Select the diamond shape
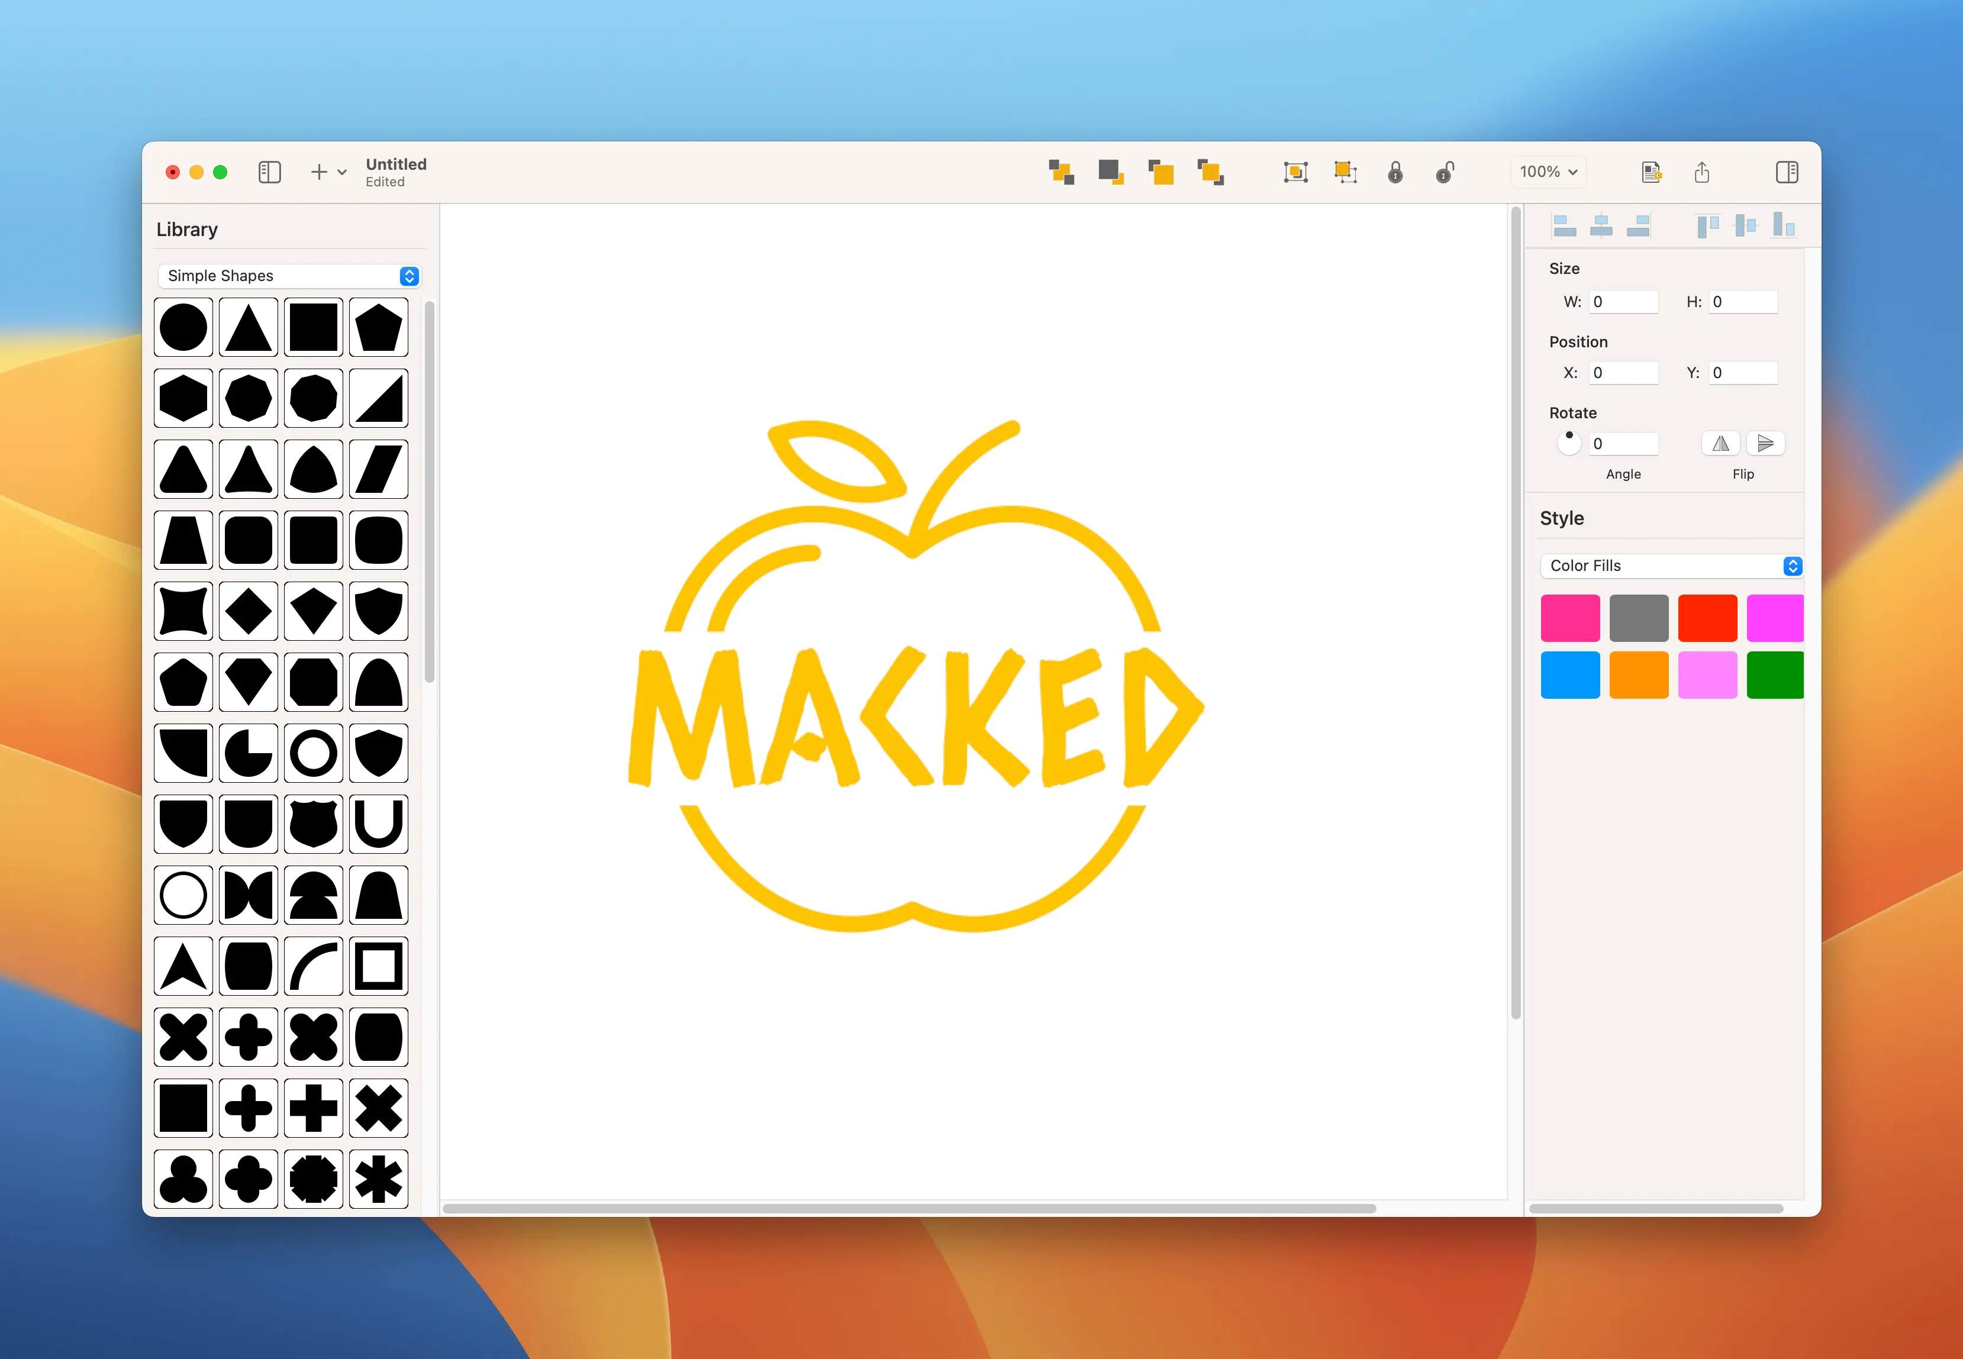Viewport: 1963px width, 1359px height. tap(249, 611)
